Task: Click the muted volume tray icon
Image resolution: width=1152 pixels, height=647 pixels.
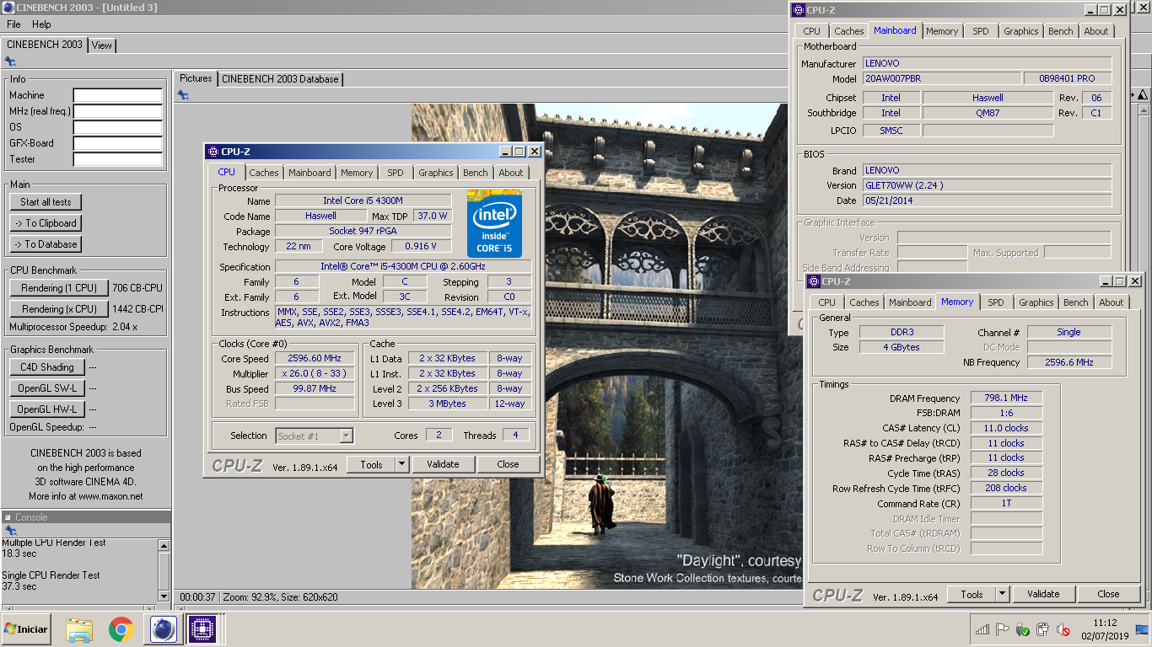Action: pyautogui.click(x=1063, y=629)
